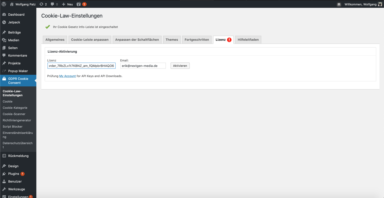384x198 pixels.
Task: Open the Cookie-Kategorie submenu item
Action: point(15,108)
